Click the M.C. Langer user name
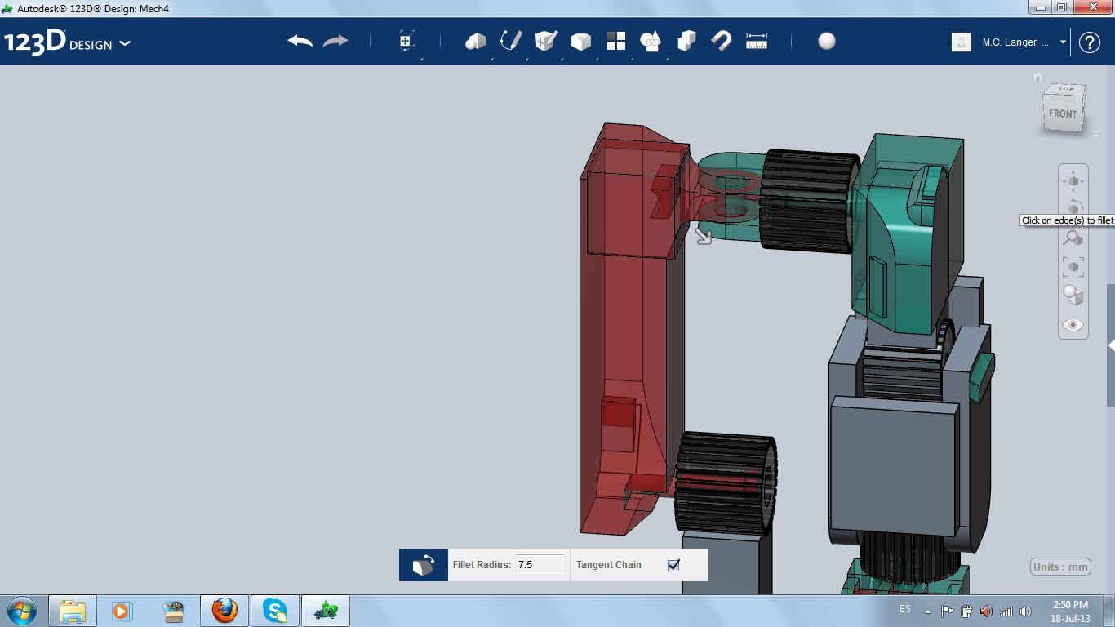1115x627 pixels. (1015, 42)
